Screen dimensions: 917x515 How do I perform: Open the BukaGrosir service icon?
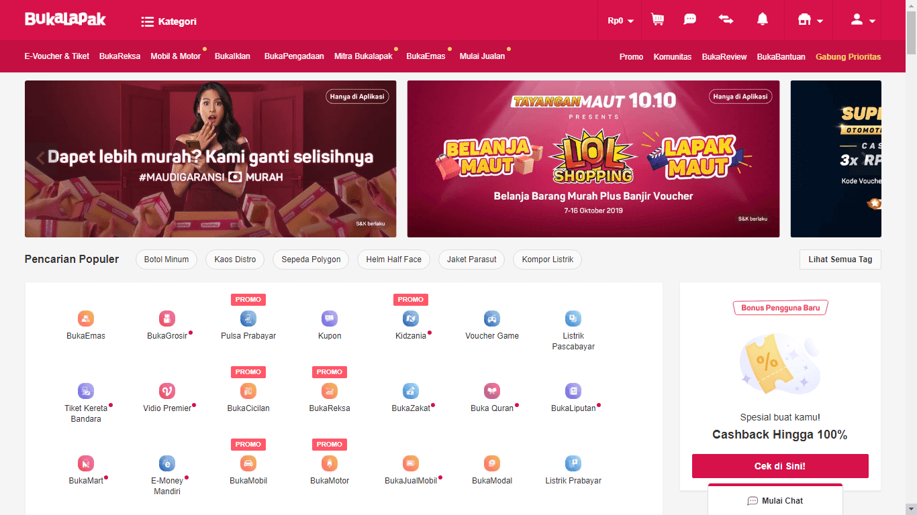click(x=167, y=319)
